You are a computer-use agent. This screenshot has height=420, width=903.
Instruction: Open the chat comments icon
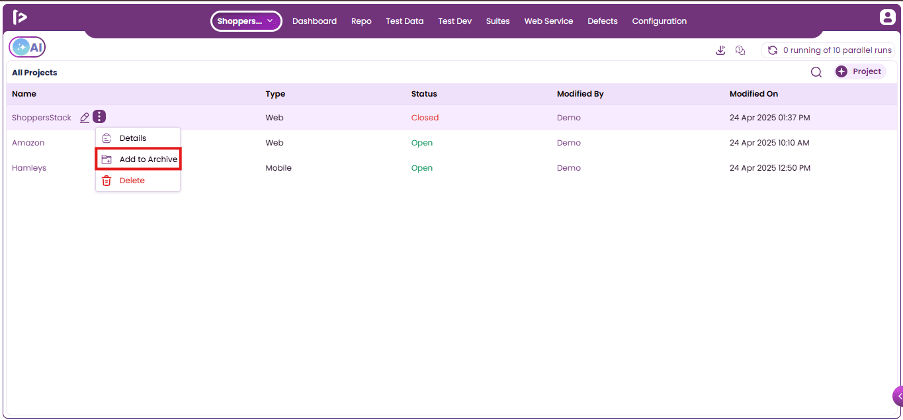[740, 50]
